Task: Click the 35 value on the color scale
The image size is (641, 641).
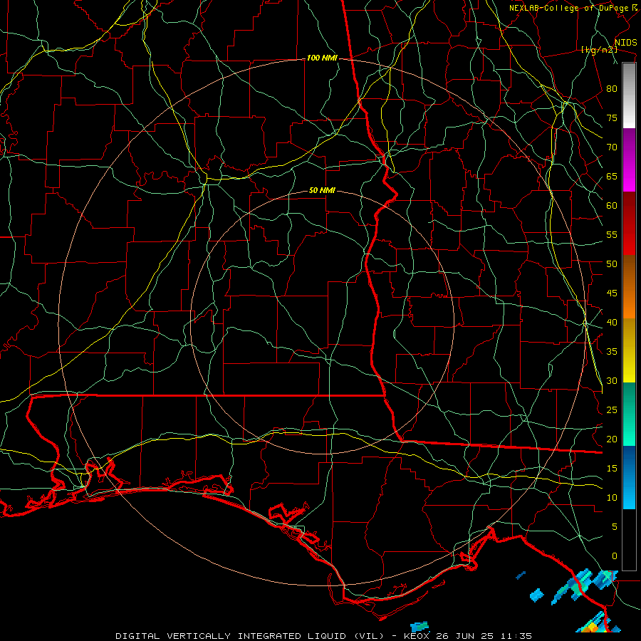Action: click(612, 352)
